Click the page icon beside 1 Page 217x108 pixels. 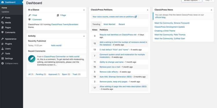[58, 15]
